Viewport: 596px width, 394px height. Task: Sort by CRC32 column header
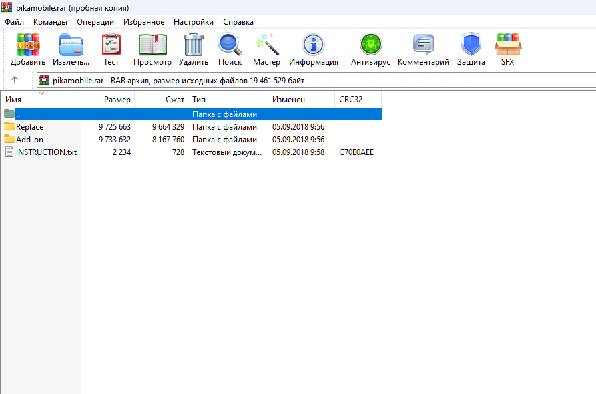tap(358, 100)
